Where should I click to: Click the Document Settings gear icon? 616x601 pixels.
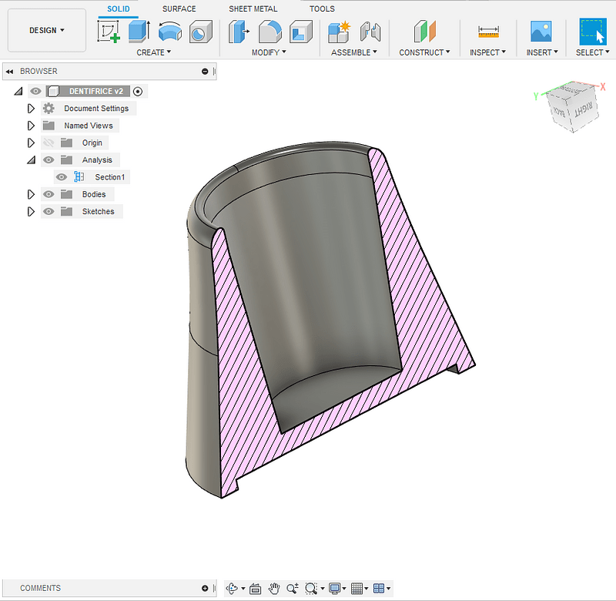pos(49,108)
